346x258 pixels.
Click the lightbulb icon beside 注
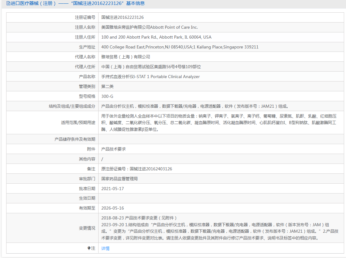(x=89, y=248)
